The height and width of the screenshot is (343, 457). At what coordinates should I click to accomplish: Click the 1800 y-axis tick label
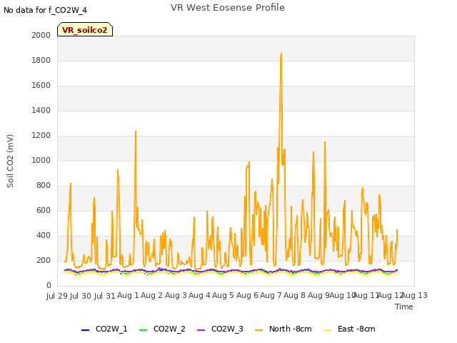tap(41, 60)
